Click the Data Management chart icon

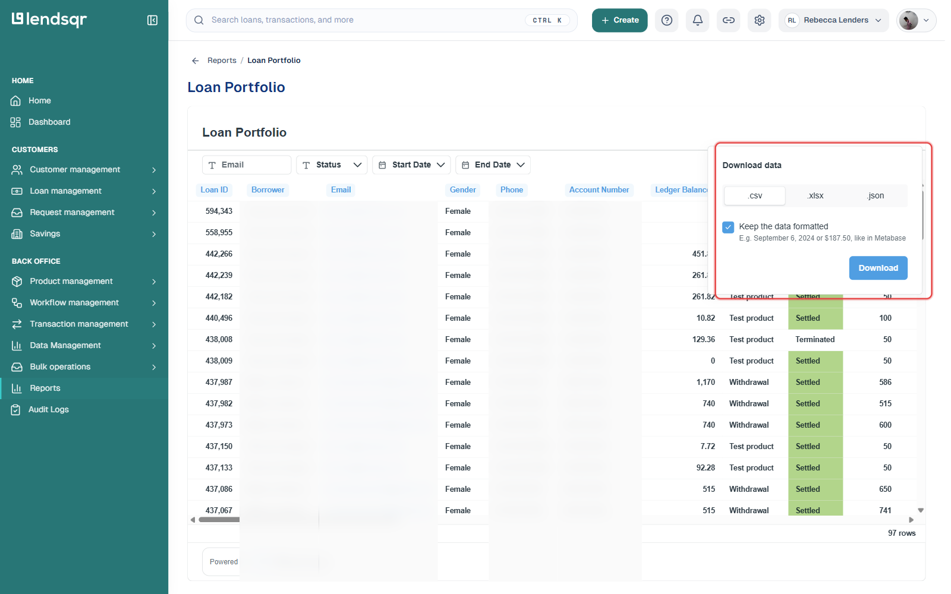(17, 346)
